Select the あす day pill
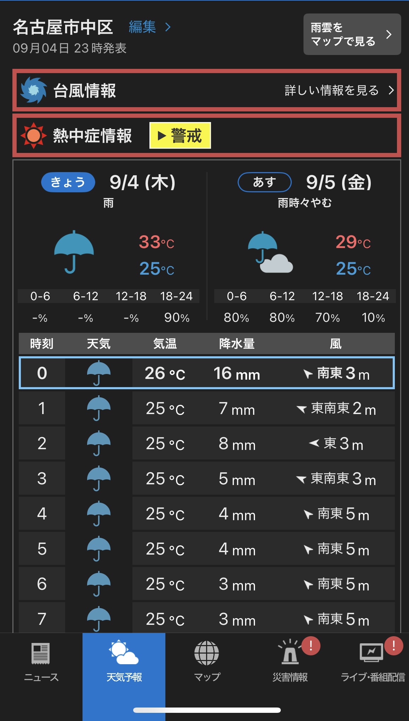This screenshot has width=409, height=721. tap(264, 182)
